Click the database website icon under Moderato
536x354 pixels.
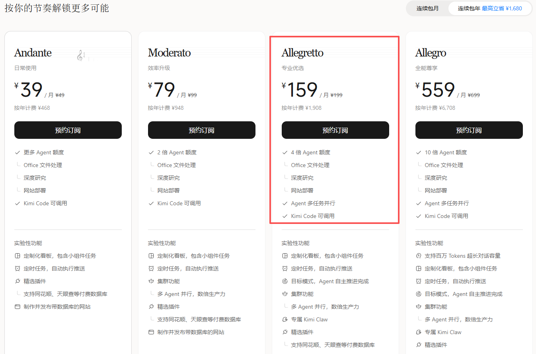pos(151,332)
